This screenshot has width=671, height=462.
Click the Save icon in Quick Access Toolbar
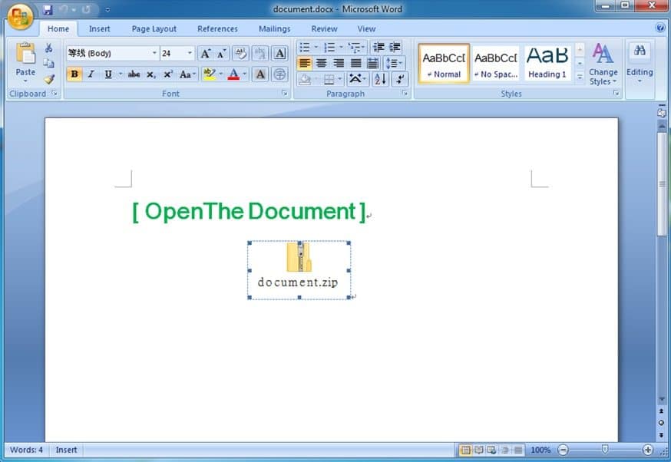click(x=48, y=10)
